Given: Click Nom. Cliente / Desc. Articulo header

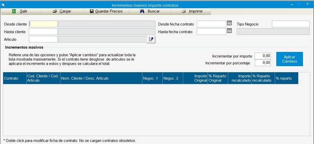Looking at the screenshot, I should (x=101, y=78).
